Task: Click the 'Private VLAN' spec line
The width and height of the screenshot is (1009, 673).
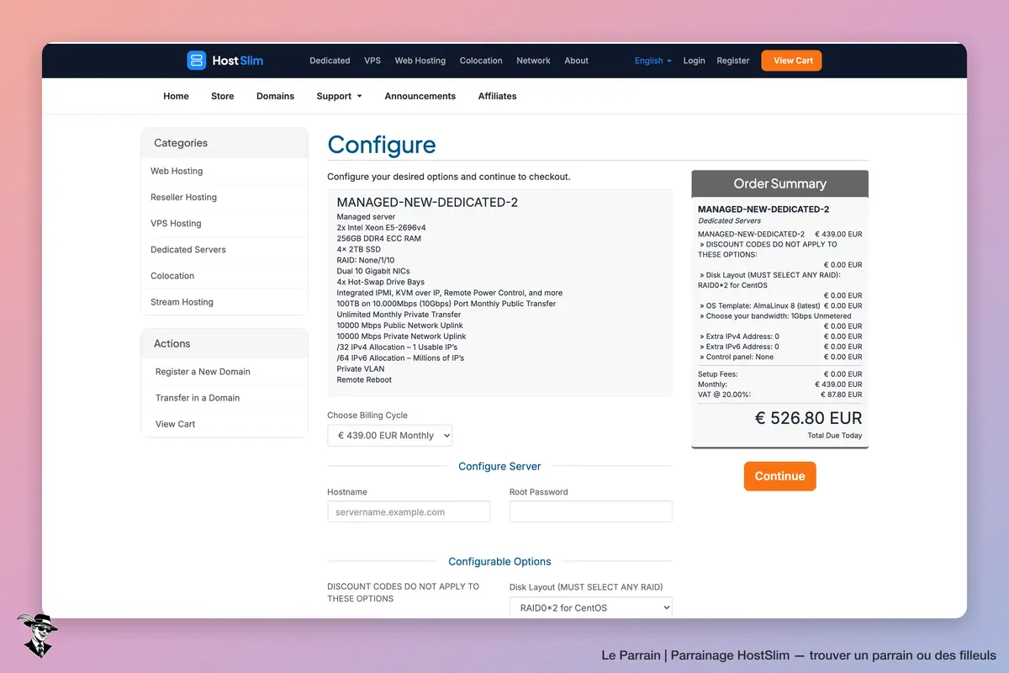Action: 361,369
